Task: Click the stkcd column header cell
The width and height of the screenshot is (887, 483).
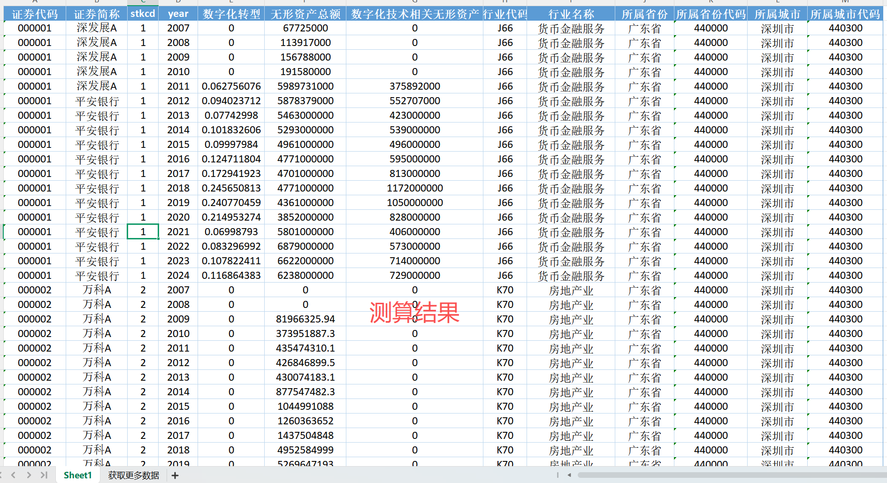Action: (x=143, y=14)
